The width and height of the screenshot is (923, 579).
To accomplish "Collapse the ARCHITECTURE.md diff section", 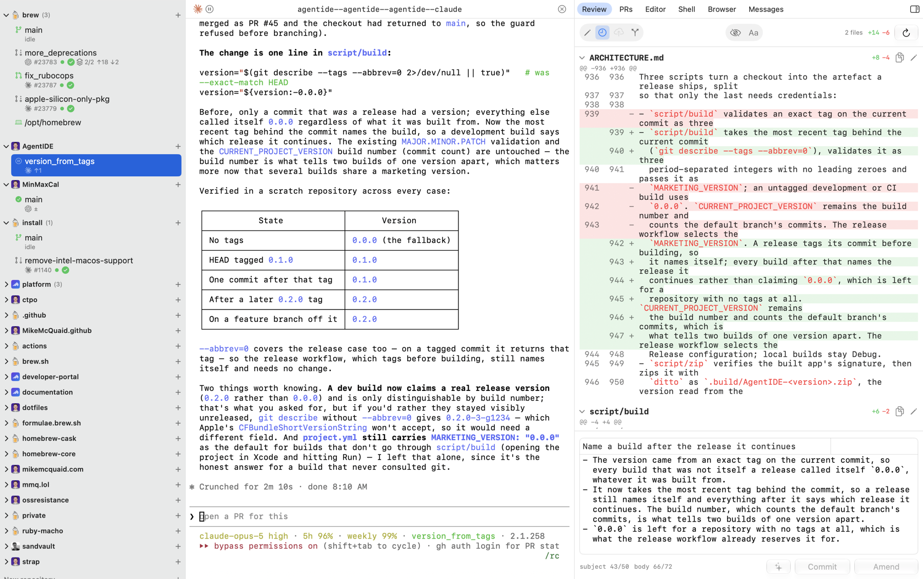I will tap(583, 58).
